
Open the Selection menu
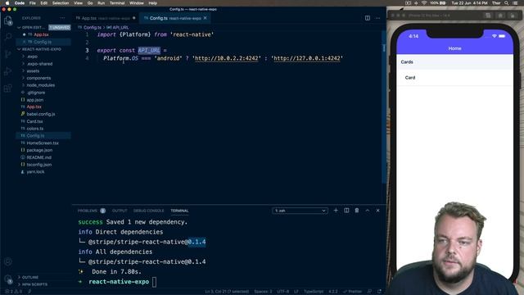coord(61,3)
